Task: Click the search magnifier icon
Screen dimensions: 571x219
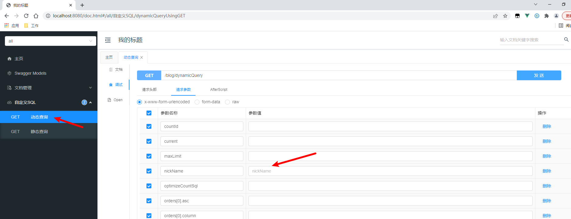Action: 566,39
